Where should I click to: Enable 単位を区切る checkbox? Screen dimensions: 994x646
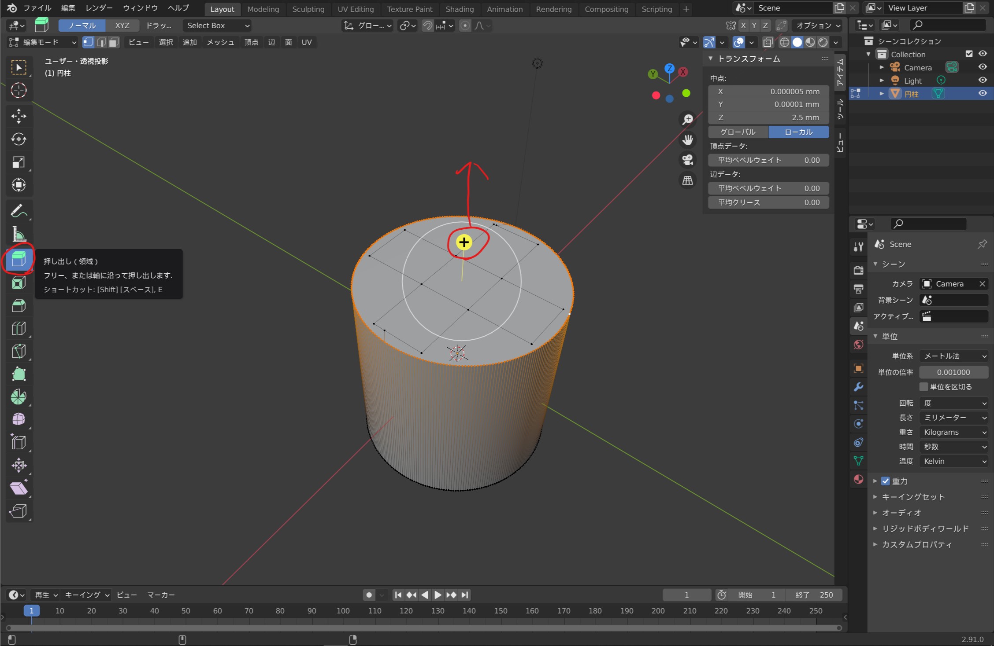coord(924,387)
